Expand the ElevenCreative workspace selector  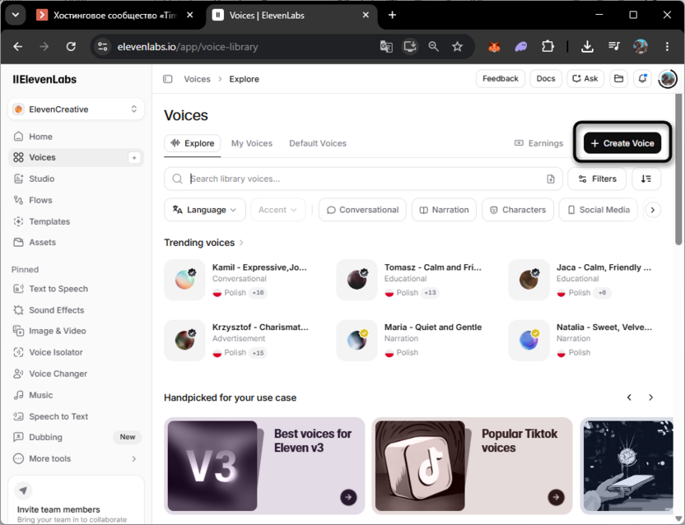tap(76, 109)
